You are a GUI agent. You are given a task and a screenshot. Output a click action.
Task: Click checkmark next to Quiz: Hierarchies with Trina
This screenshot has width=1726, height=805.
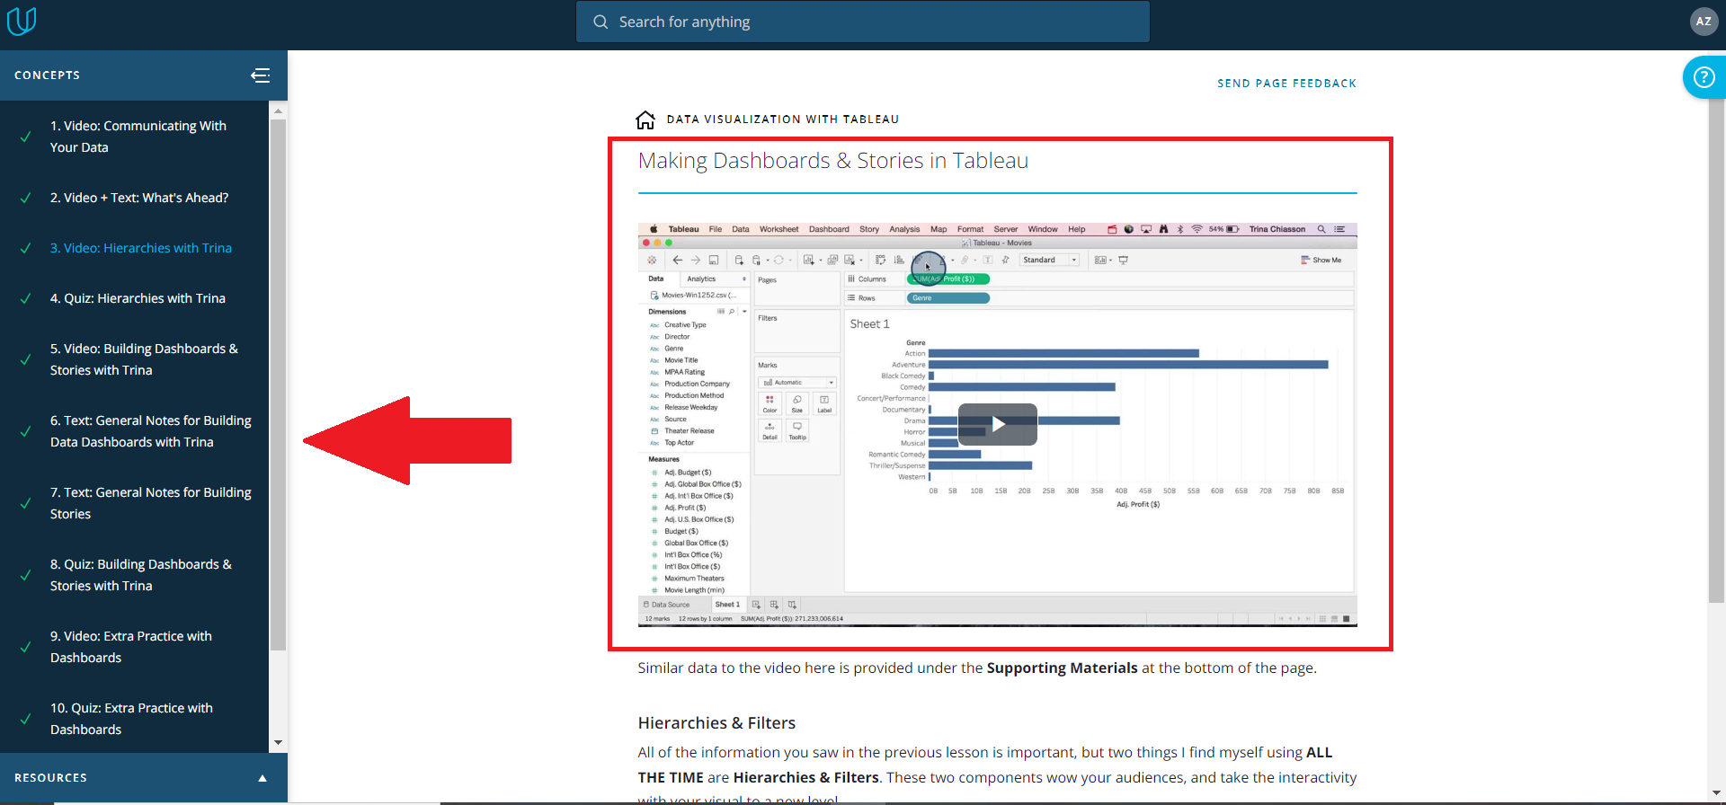click(x=26, y=299)
